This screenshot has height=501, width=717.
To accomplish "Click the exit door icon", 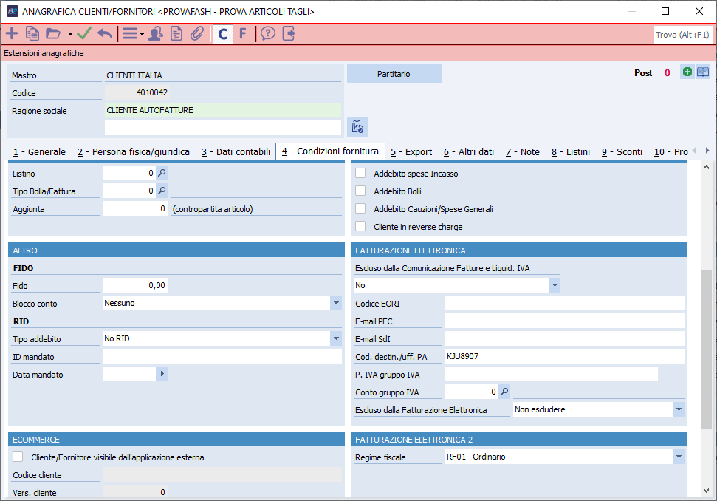I will coord(289,34).
